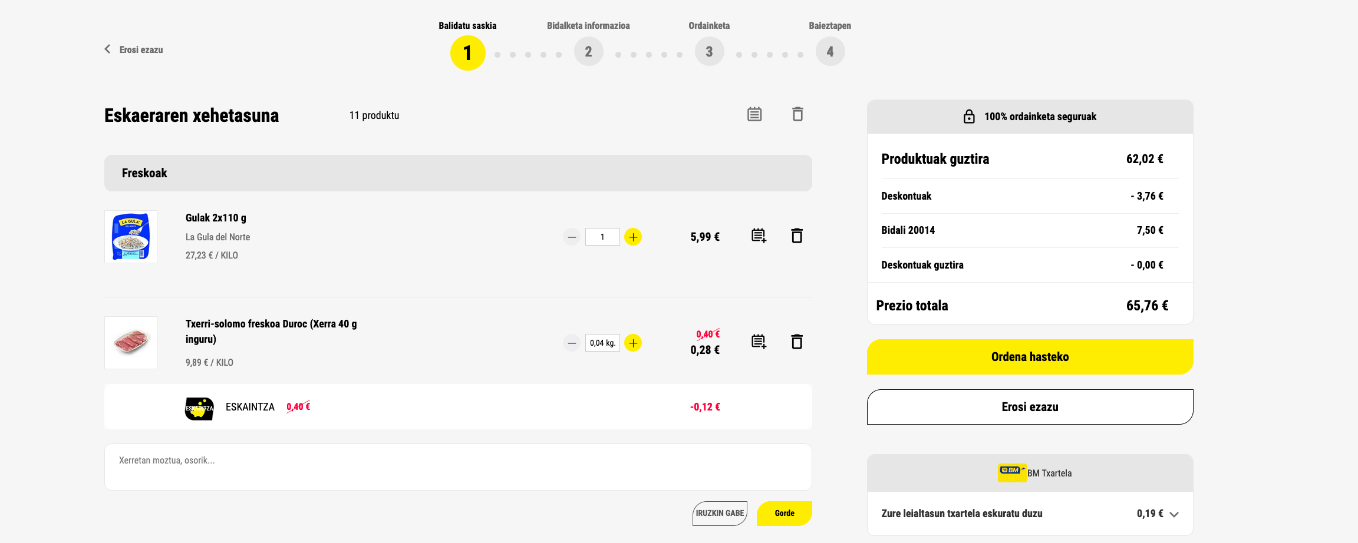
Task: Increase Txerri-solomo weight with plus button
Action: [633, 343]
